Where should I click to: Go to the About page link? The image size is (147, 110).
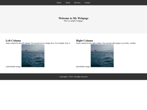click(x=68, y=3)
